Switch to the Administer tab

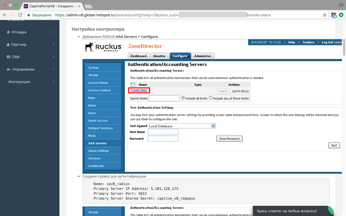[203, 56]
